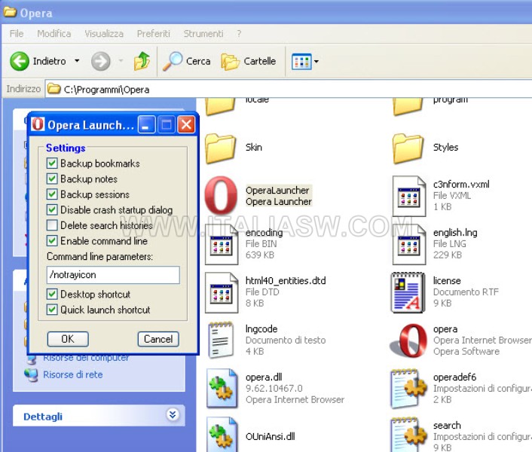Expand the view mode dropdown arrow

click(316, 61)
